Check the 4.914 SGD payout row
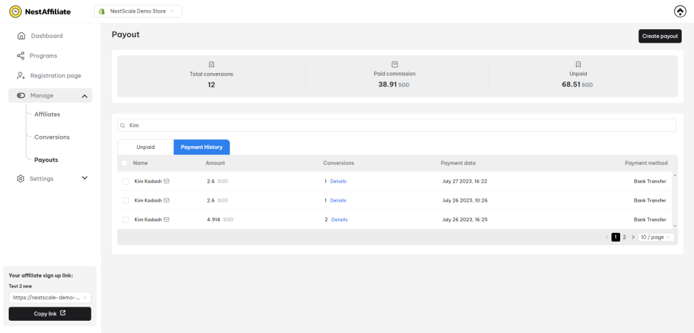Image resolution: width=694 pixels, height=333 pixels. (125, 219)
